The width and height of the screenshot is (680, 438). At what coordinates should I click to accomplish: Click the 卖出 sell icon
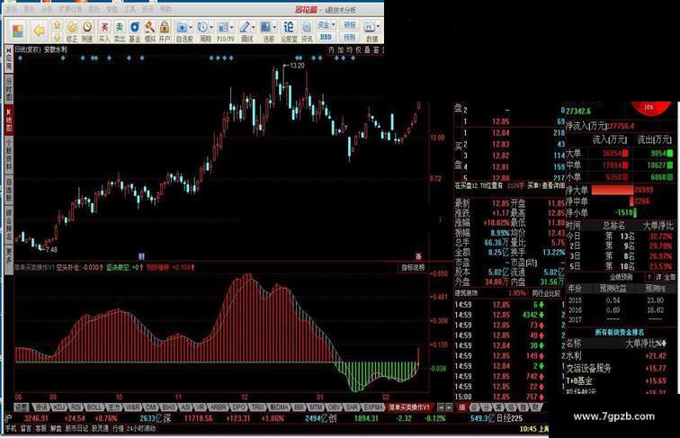[x=120, y=31]
